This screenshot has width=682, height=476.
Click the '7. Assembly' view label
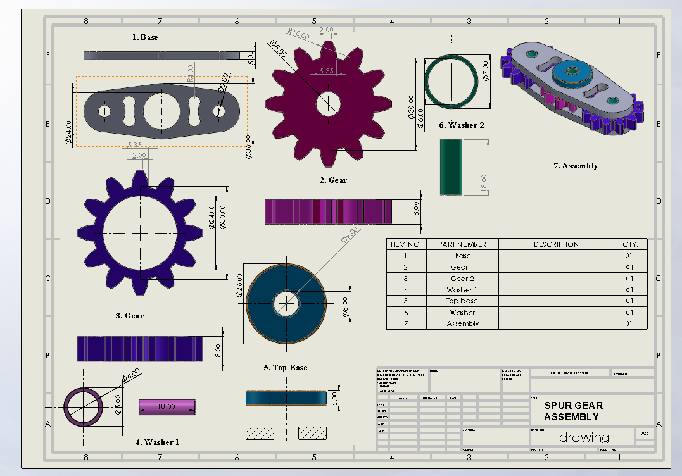pos(576,166)
